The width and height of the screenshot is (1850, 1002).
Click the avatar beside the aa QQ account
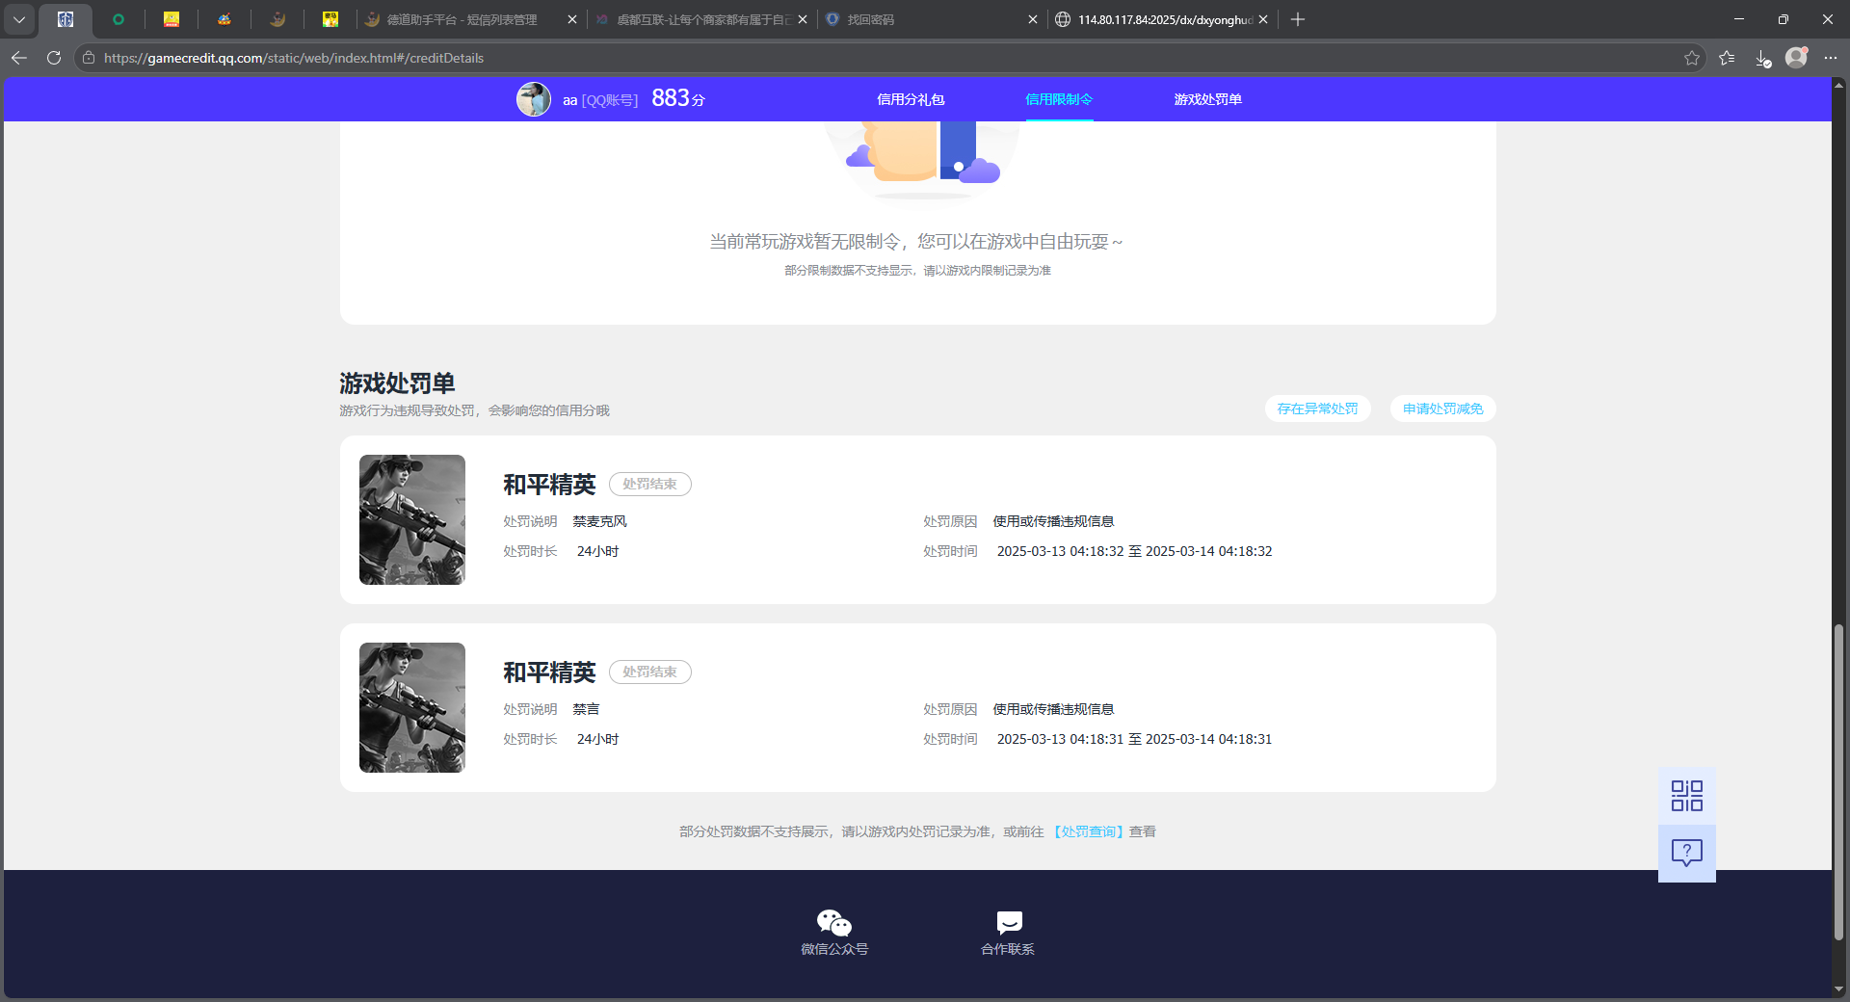coord(534,98)
